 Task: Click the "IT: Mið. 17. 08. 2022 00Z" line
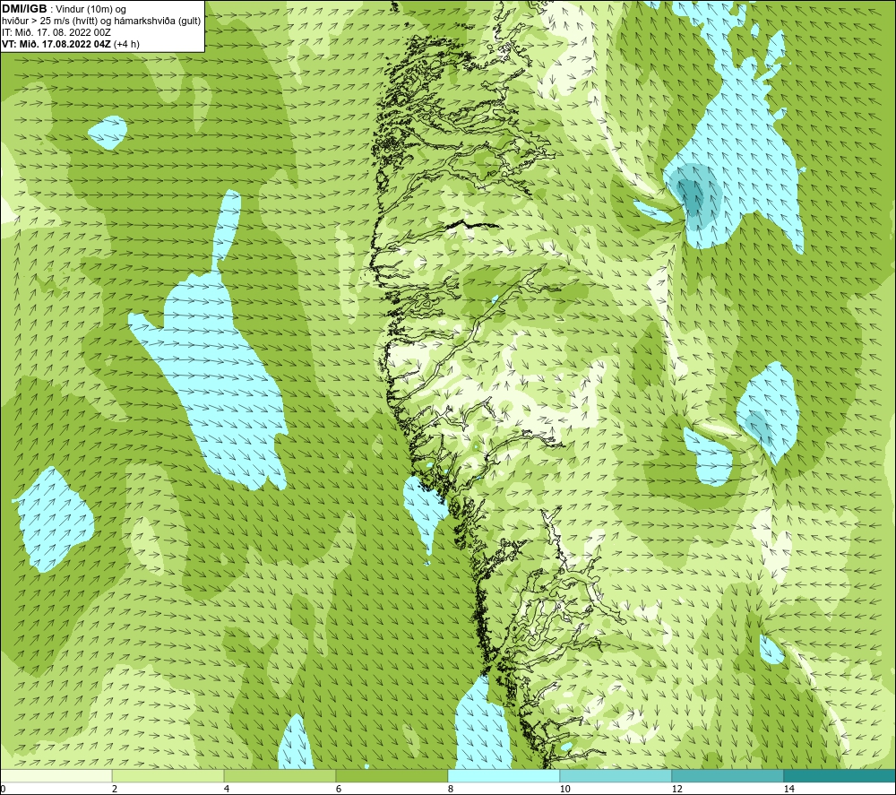pos(56,32)
